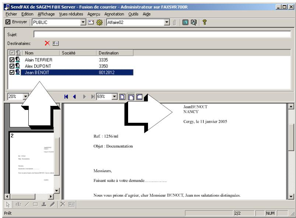Open the Aide menu
This screenshot has width=296, height=218.
147,14
